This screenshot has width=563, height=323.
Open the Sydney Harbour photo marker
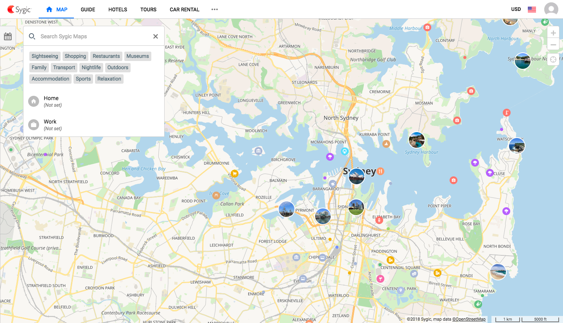417,140
